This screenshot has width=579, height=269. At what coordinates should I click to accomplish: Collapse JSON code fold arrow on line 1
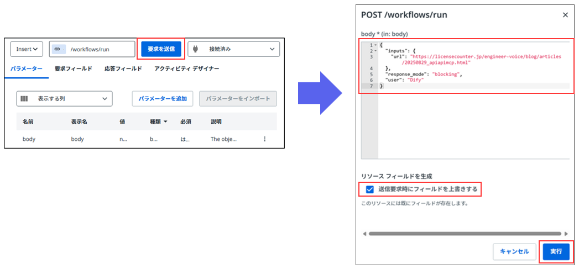[x=375, y=45]
